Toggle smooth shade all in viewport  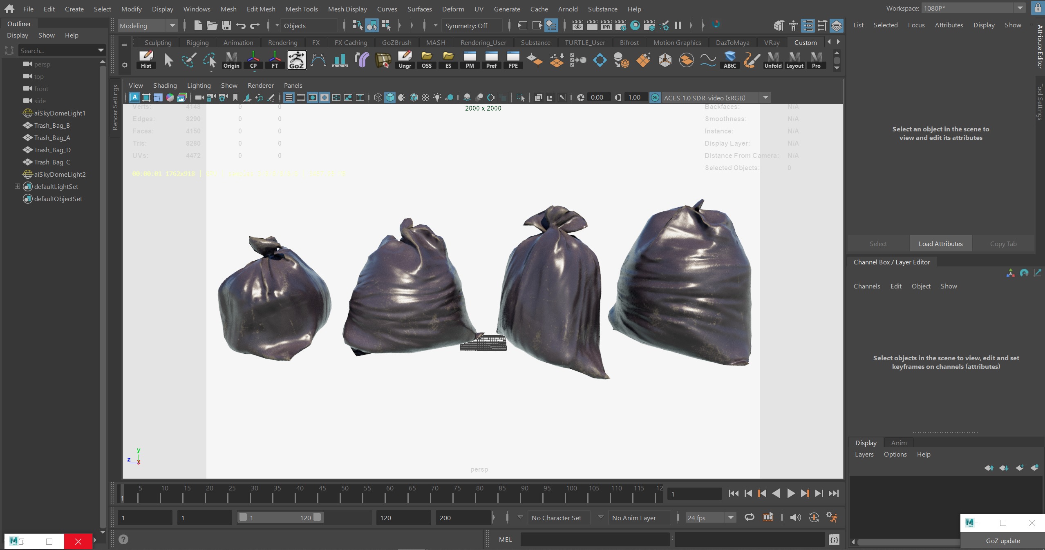click(390, 98)
